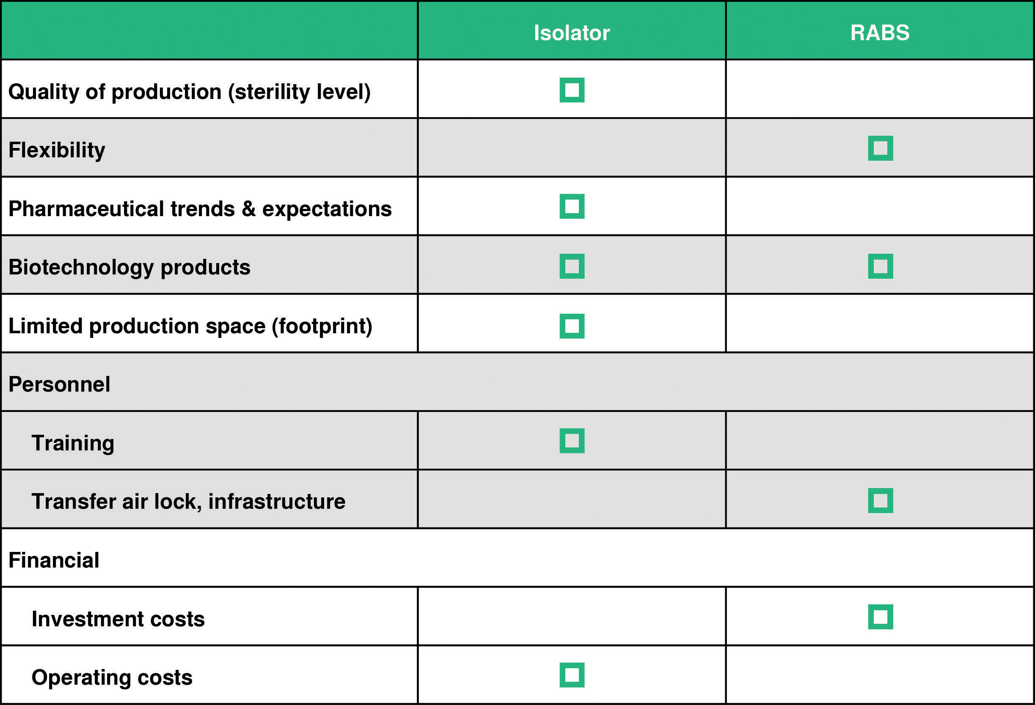
Task: Click the Investment costs label
Action: pos(118,619)
